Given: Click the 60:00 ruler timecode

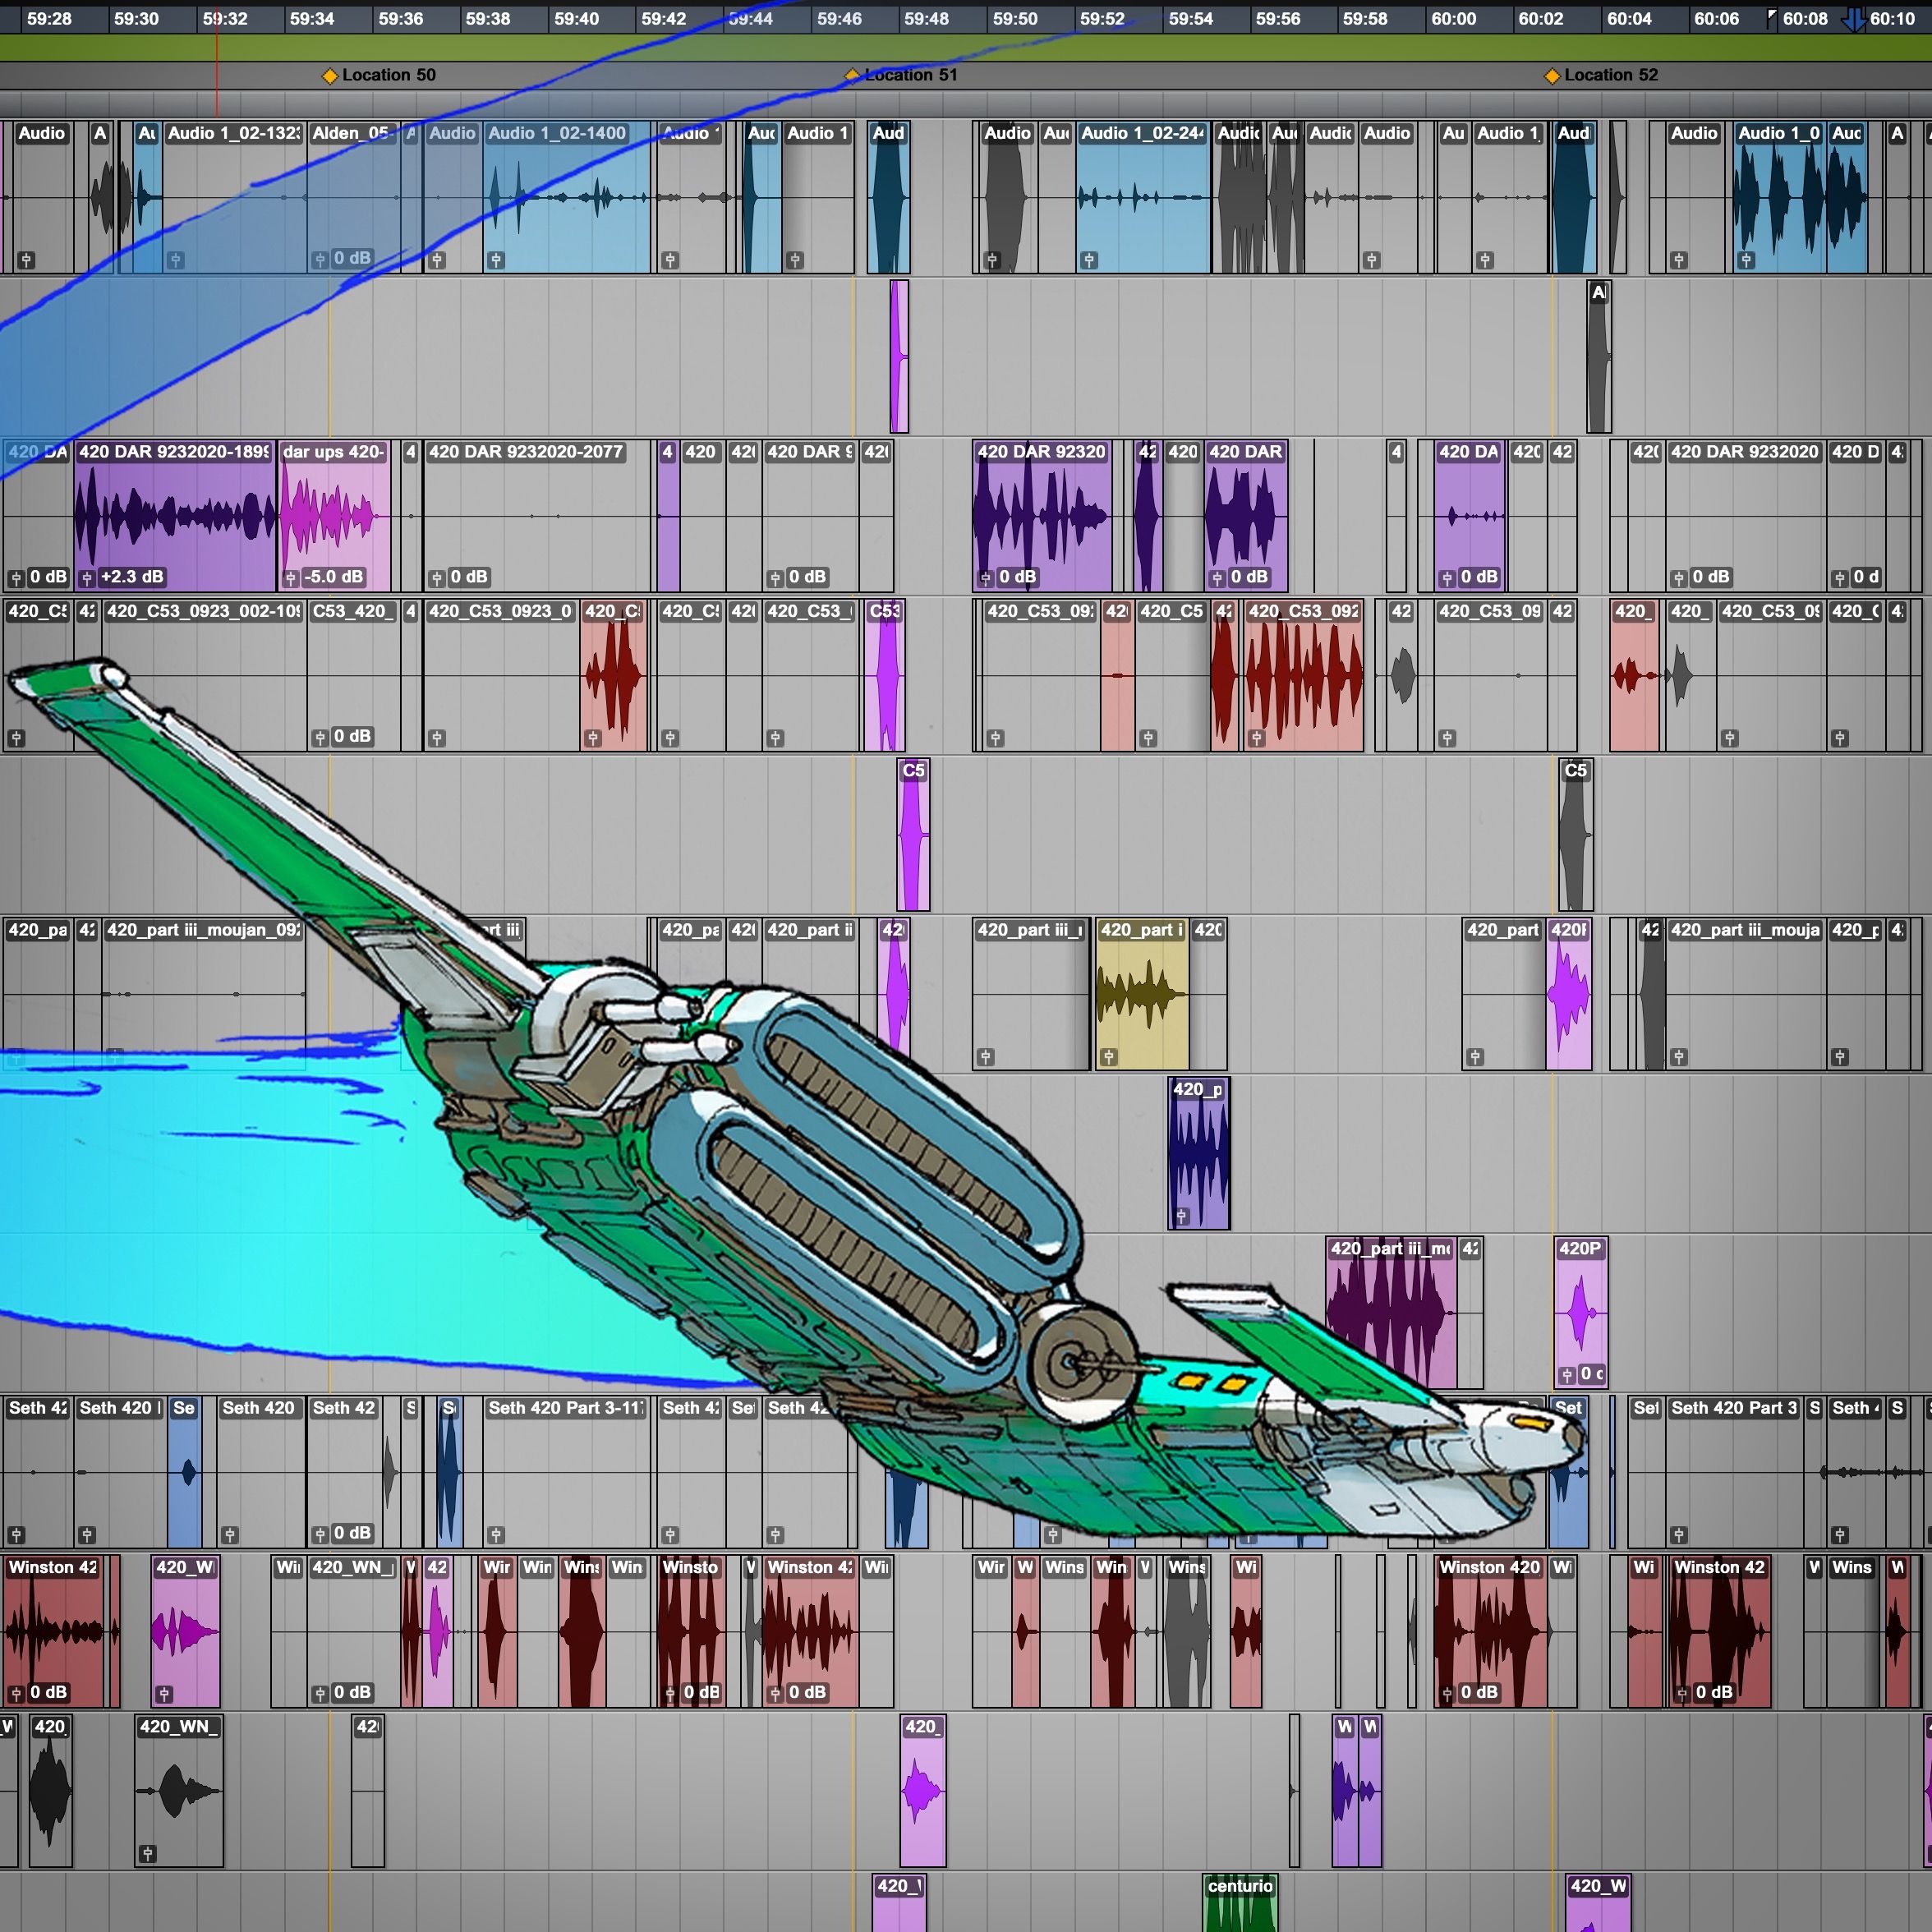Looking at the screenshot, I should point(1453,19).
